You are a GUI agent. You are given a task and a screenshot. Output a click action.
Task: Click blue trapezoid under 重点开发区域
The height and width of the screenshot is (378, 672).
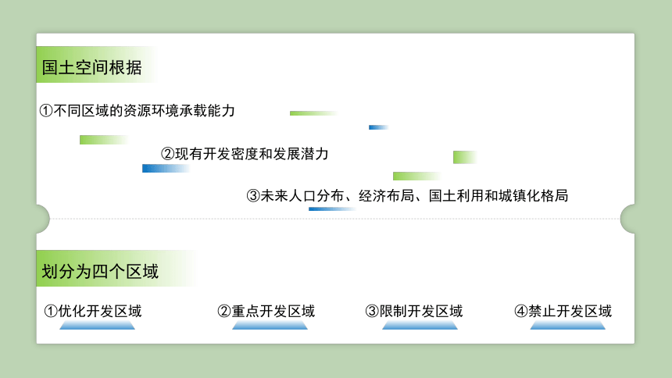click(x=270, y=326)
